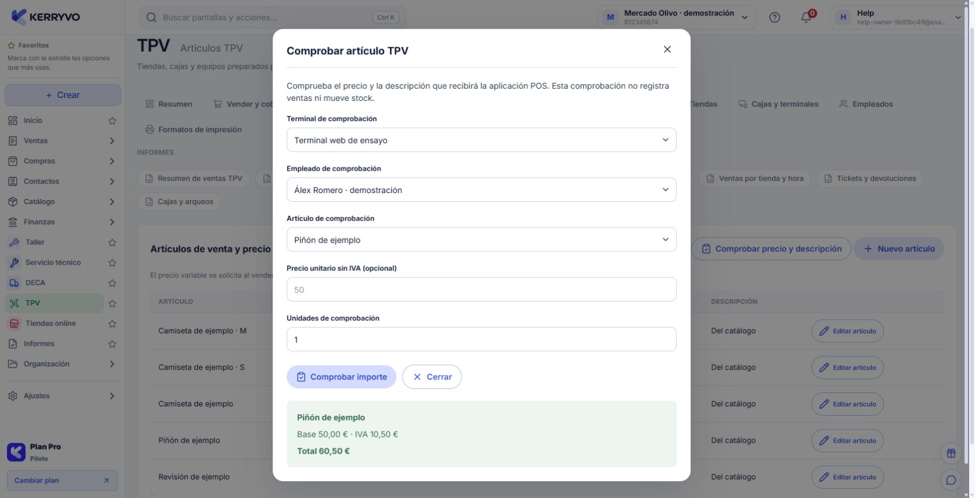Go to Informes in the sidebar
Image resolution: width=975 pixels, height=498 pixels.
coord(54,344)
